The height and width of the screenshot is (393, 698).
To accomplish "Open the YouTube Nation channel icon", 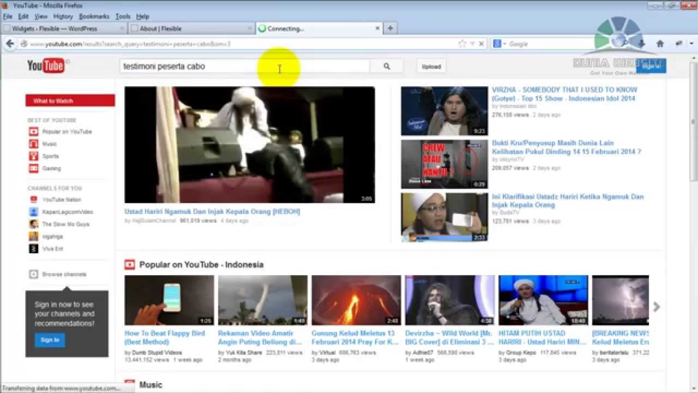I will tap(33, 200).
